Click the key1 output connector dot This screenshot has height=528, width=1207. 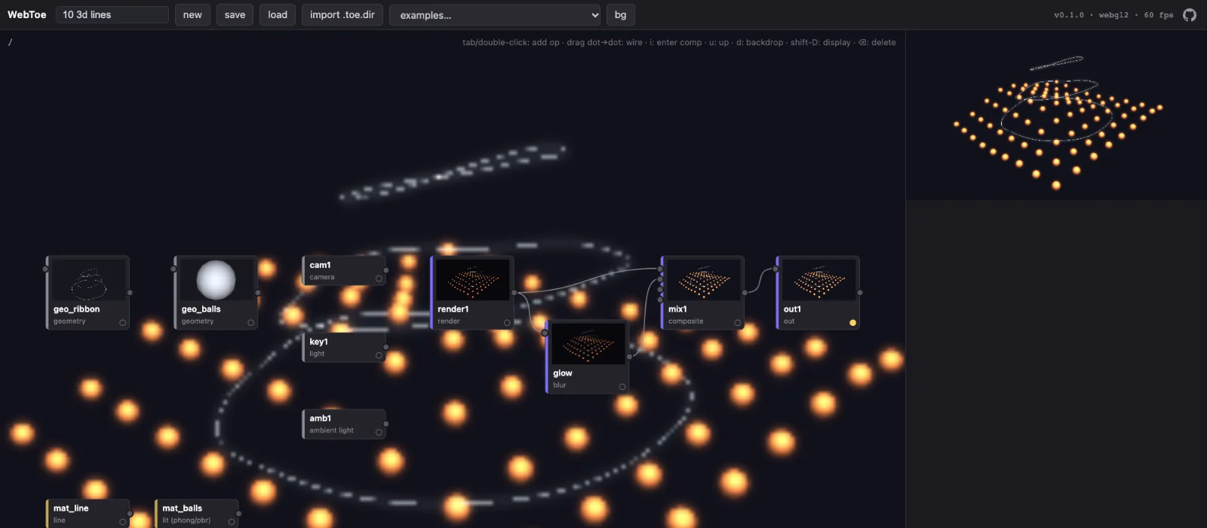pyautogui.click(x=386, y=347)
